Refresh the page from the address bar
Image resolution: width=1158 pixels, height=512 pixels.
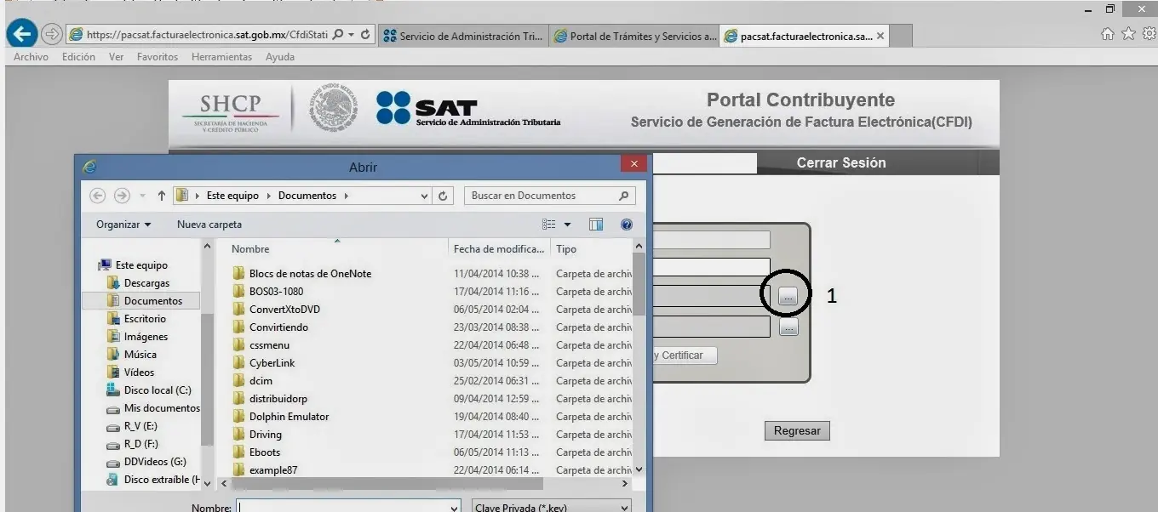[x=365, y=35]
